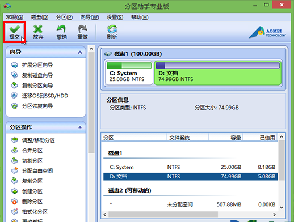Image resolution: width=294 pixels, height=222 pixels.
Task: Open the 分区恢复向导 wizard
Action: point(32,106)
